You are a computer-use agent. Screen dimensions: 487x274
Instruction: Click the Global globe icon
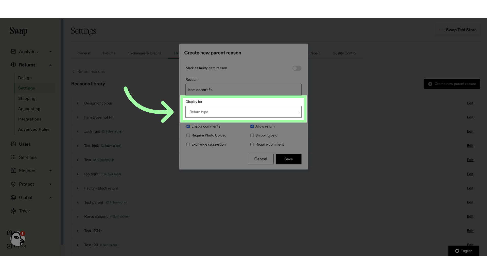pyautogui.click(x=13, y=198)
